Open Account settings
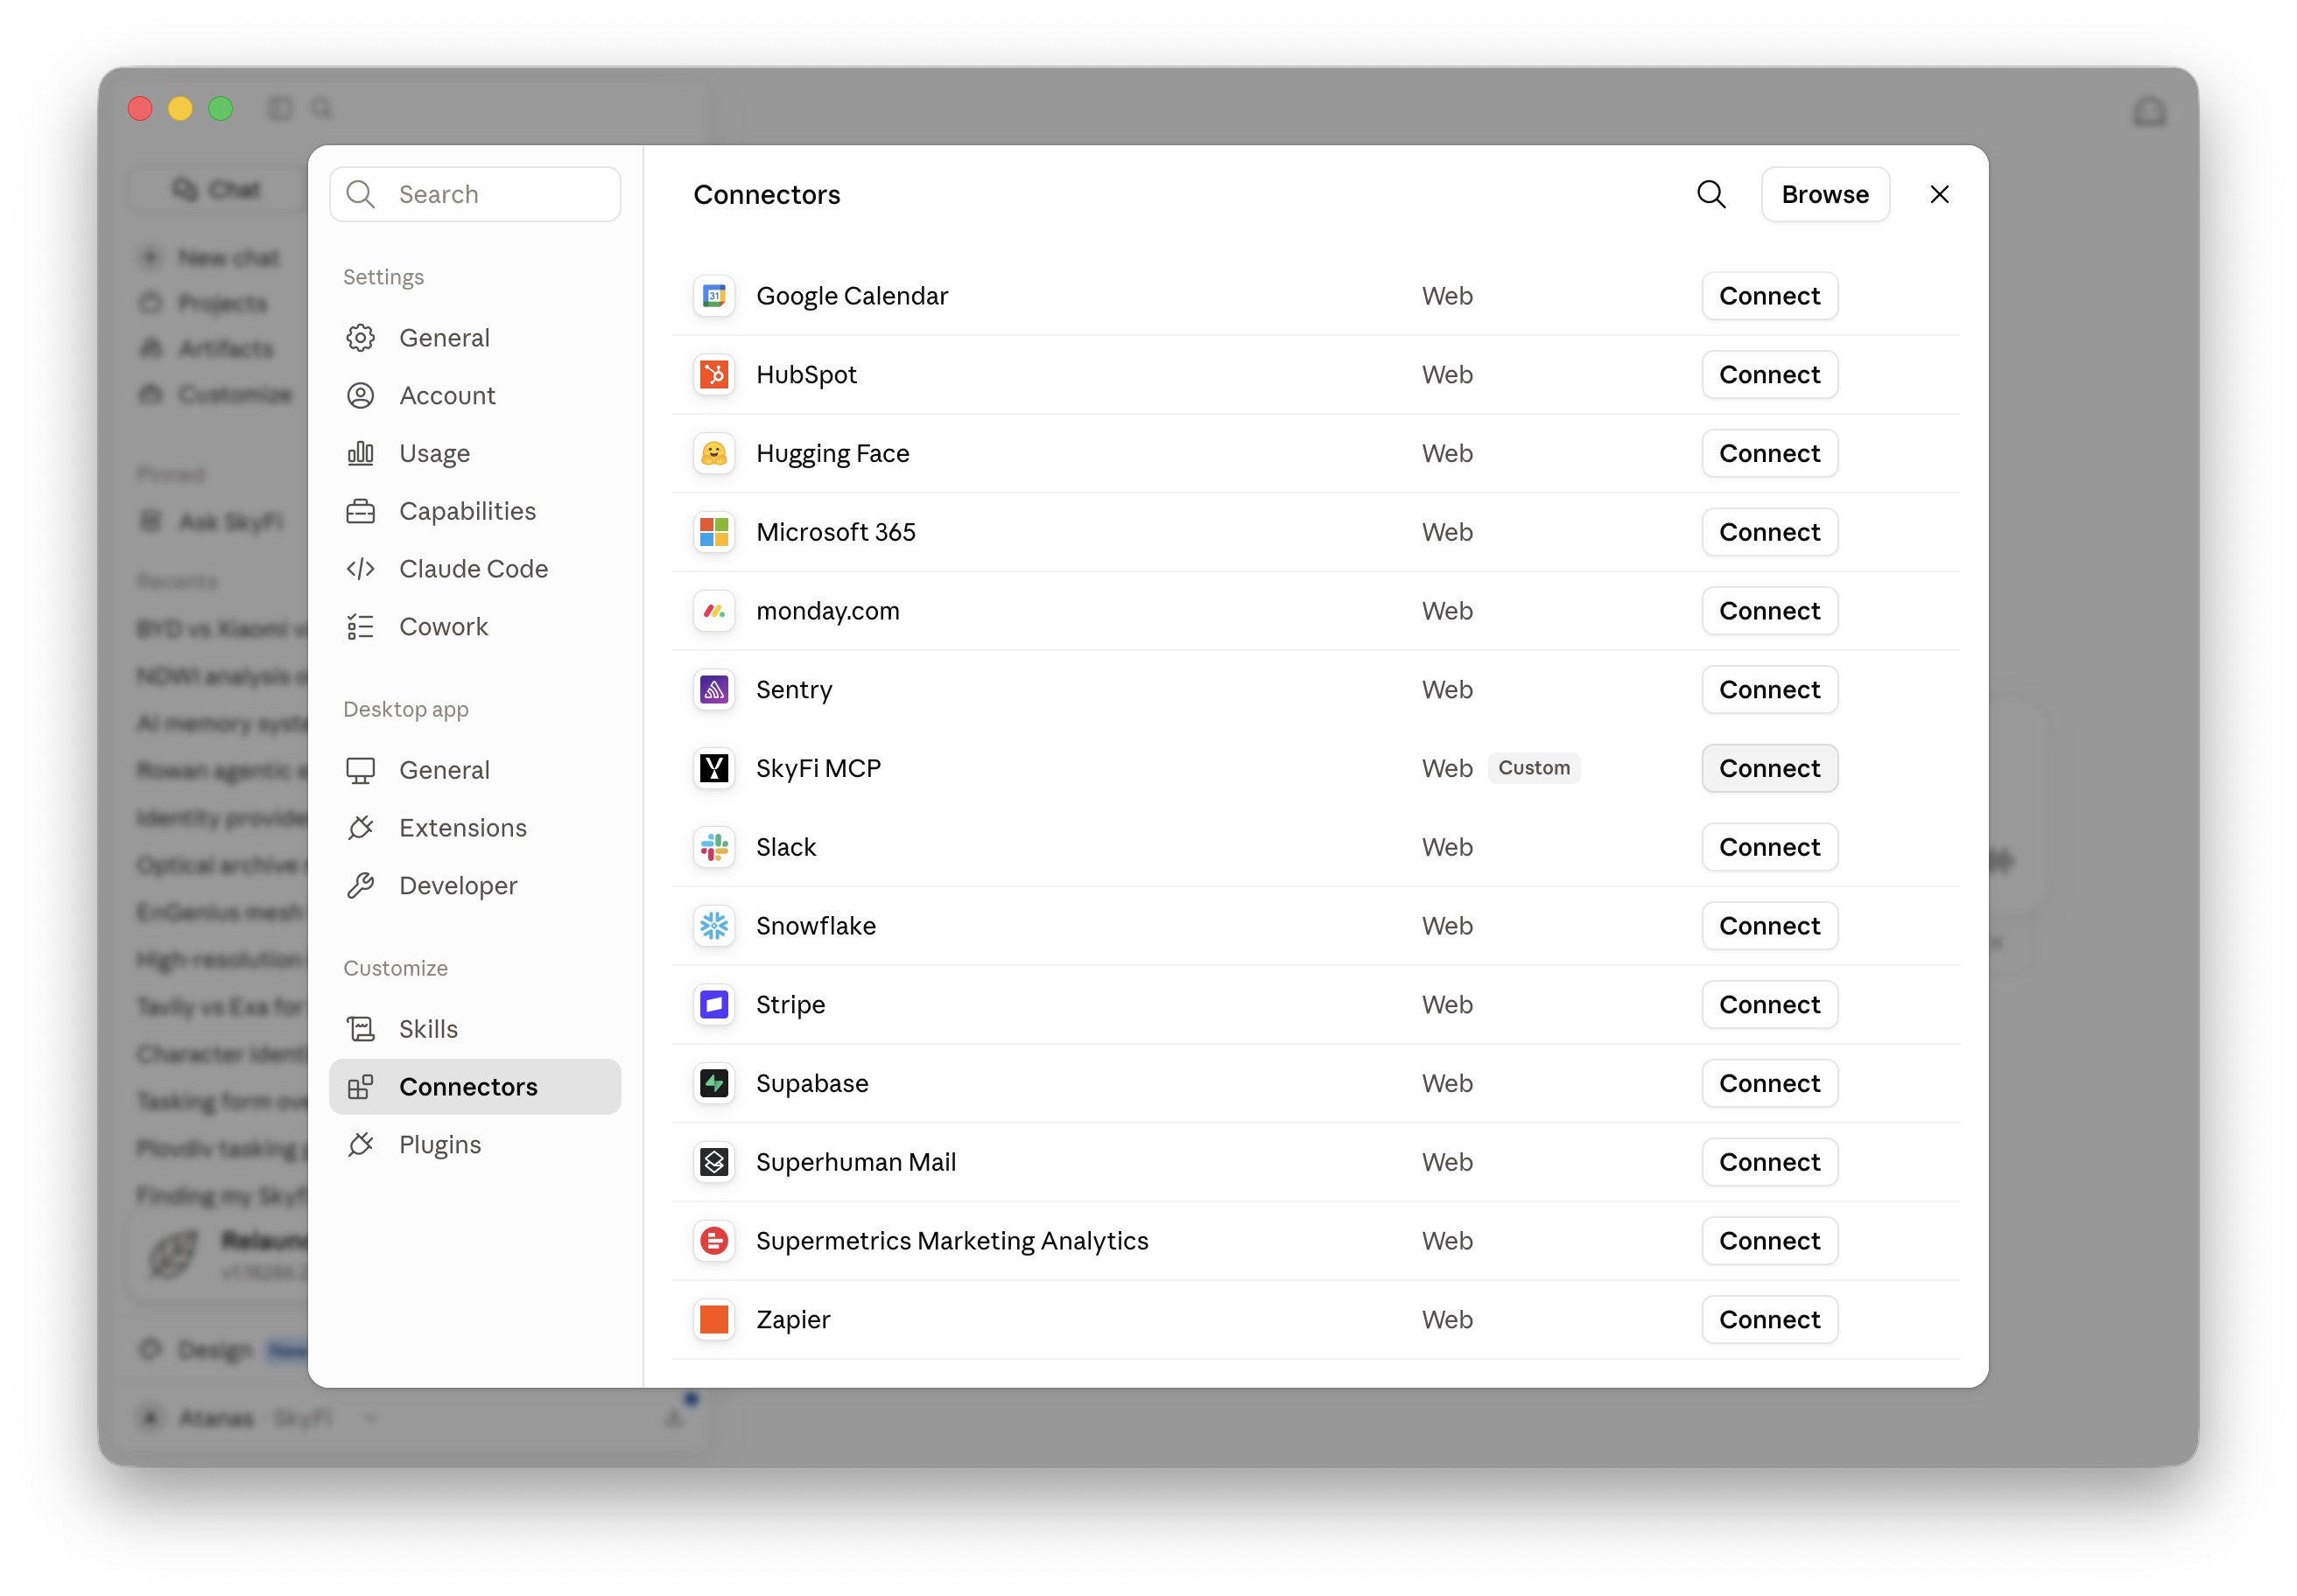 coord(475,396)
